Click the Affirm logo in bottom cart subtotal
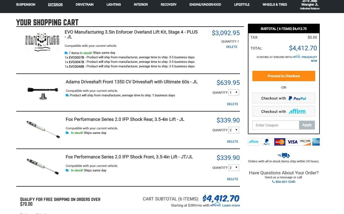 (215, 205)
